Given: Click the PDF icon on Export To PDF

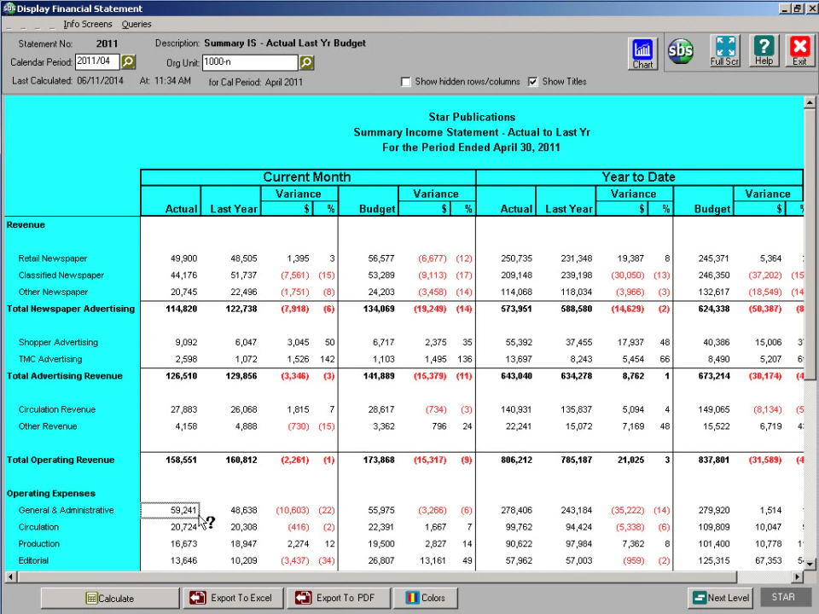Looking at the screenshot, I should pos(304,598).
